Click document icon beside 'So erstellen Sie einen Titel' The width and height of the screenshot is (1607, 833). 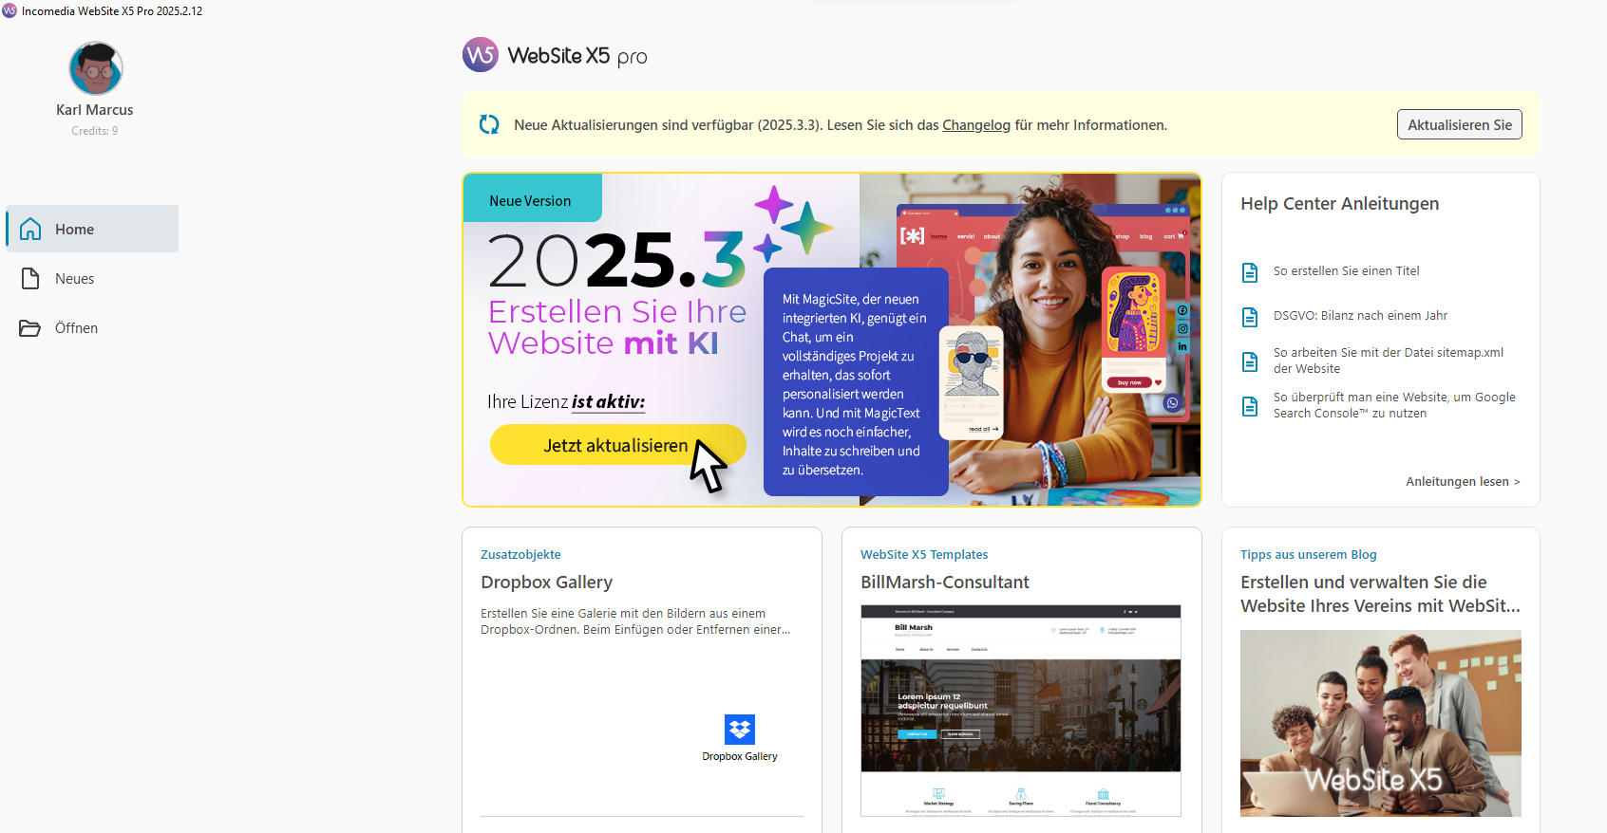[x=1250, y=272]
